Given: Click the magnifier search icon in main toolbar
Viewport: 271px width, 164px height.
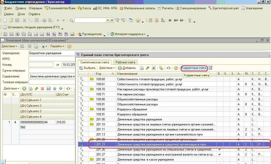Looking at the screenshot, I should (x=71, y=21).
